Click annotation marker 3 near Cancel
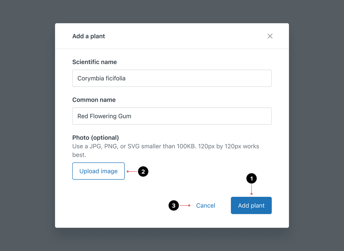 point(174,205)
